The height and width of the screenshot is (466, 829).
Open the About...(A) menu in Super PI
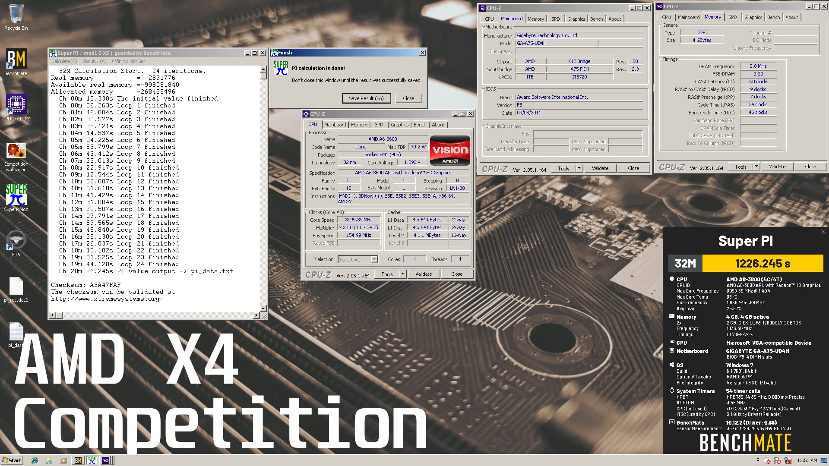94,61
